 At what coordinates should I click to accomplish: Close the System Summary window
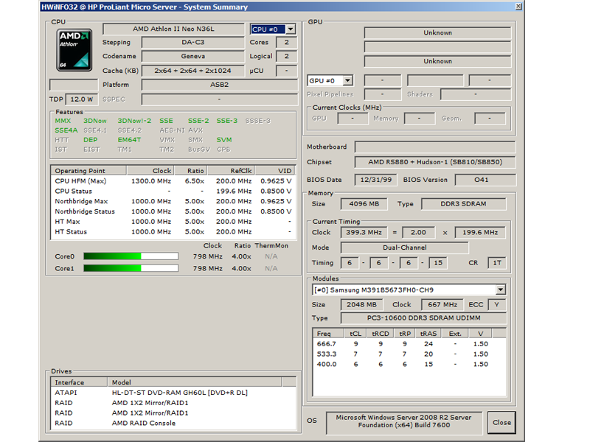tap(518, 7)
